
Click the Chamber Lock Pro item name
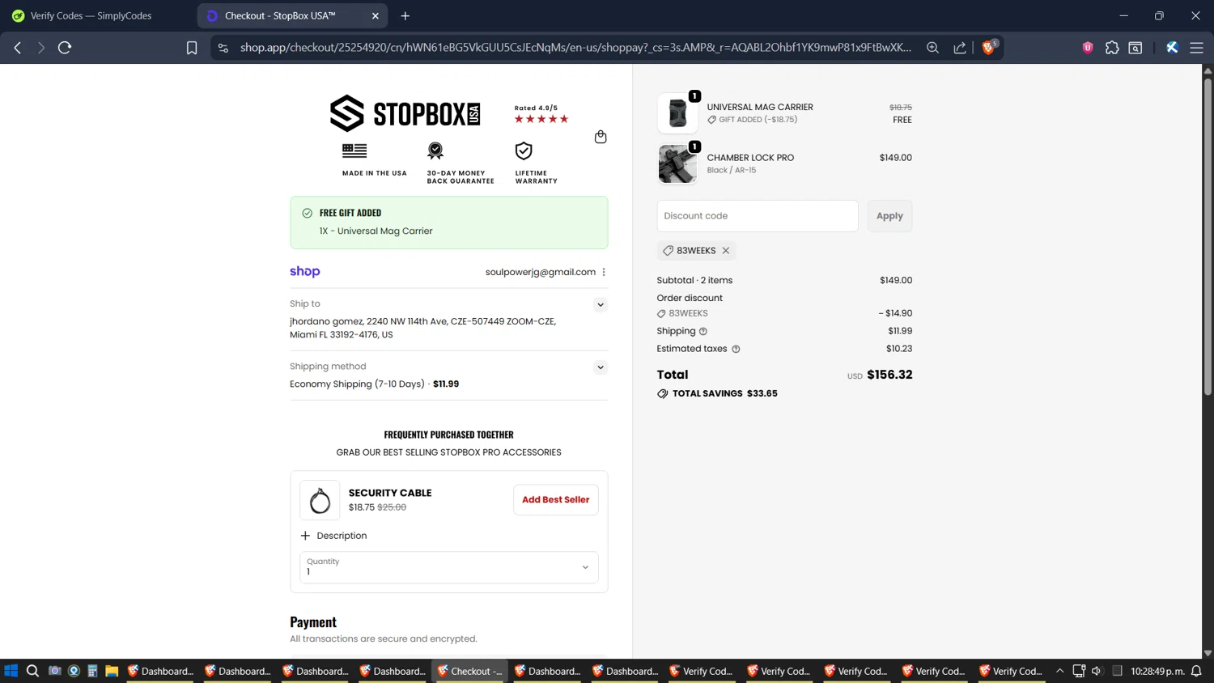coord(750,158)
